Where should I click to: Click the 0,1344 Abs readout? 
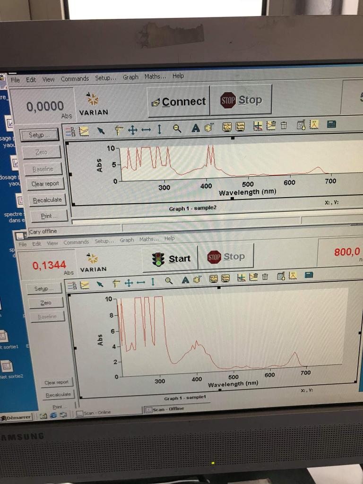pyautogui.click(x=49, y=265)
